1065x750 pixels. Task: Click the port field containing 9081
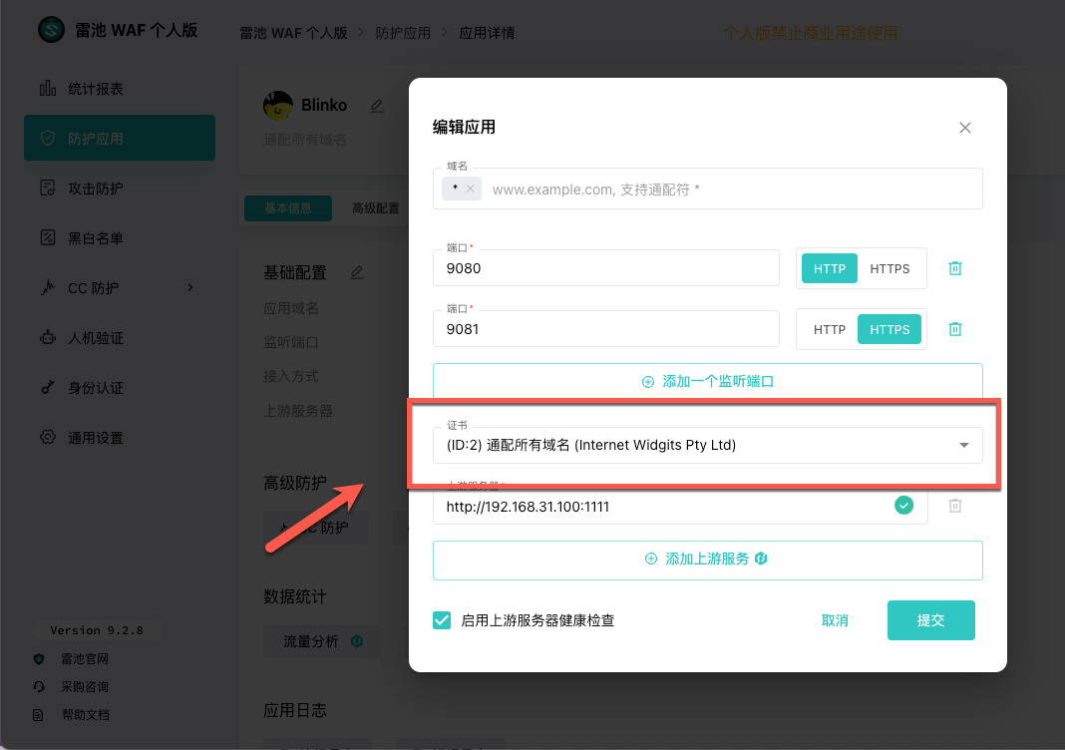point(606,329)
